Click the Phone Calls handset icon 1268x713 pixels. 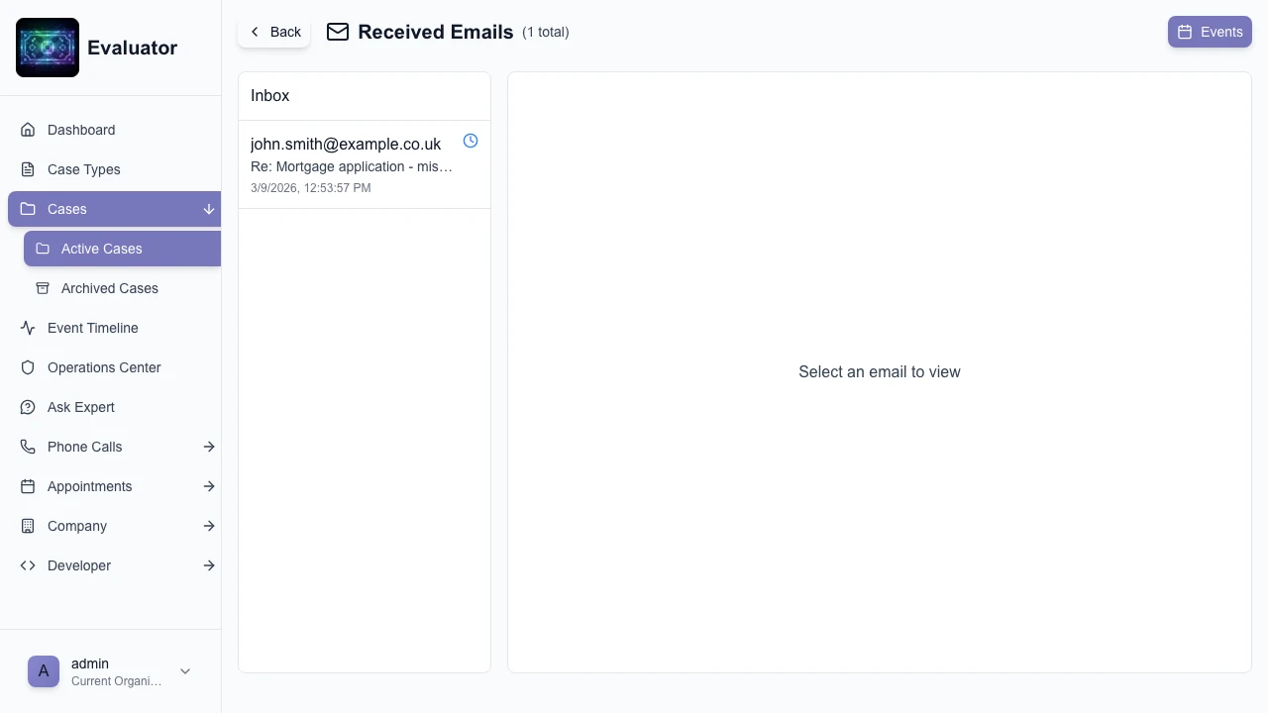tap(28, 447)
